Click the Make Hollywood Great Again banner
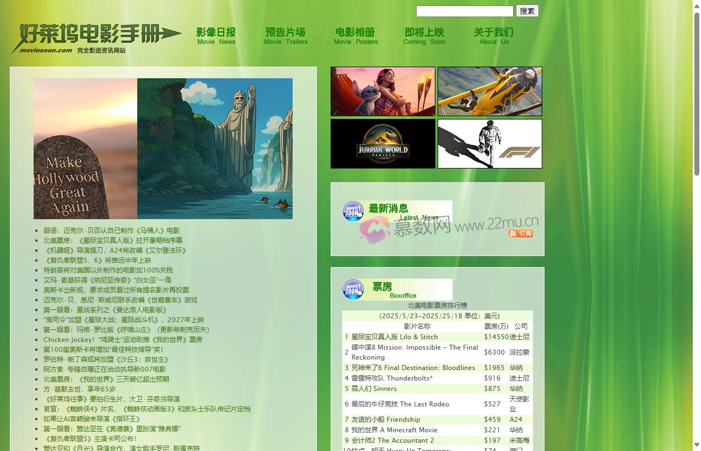The height and width of the screenshot is (451, 701). click(x=163, y=149)
